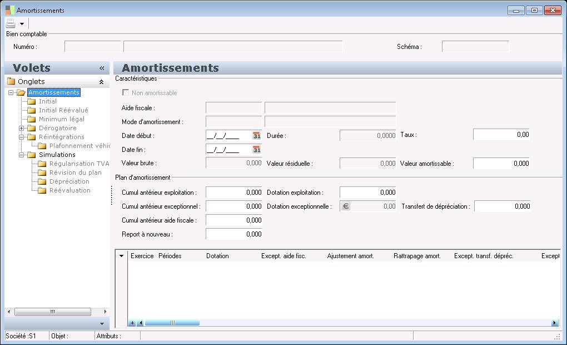The image size is (567, 345).
Task: Click the euro icon beside Dotation exceptionnelle
Action: (345, 206)
